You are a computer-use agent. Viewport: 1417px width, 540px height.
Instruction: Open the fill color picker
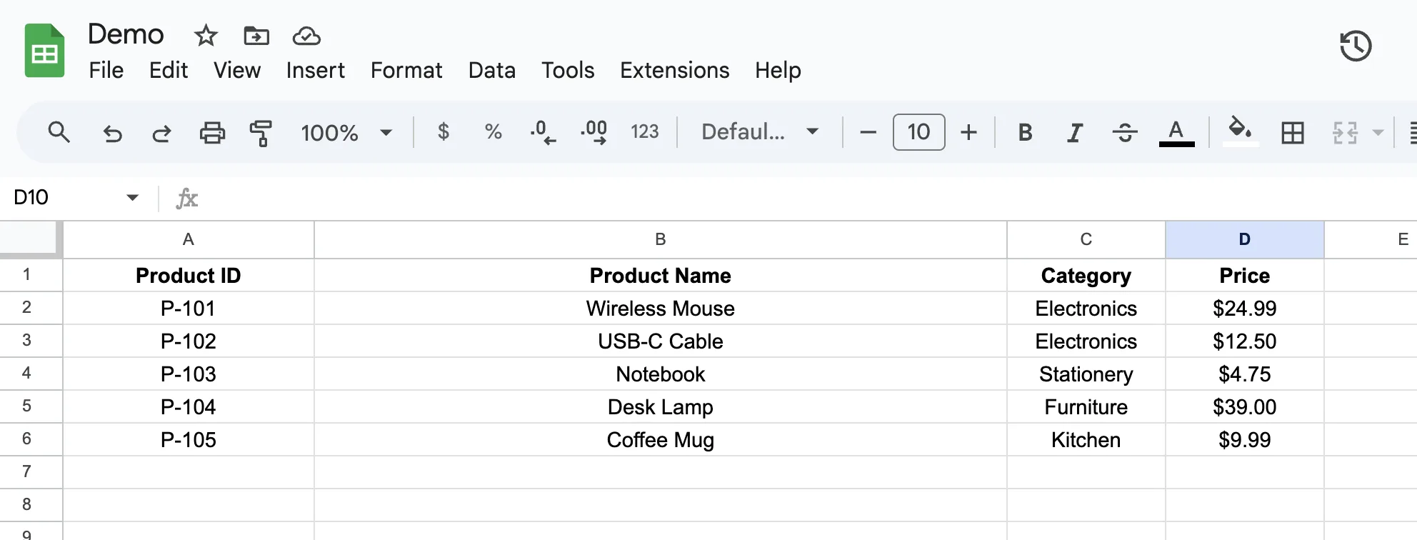coord(1241,132)
